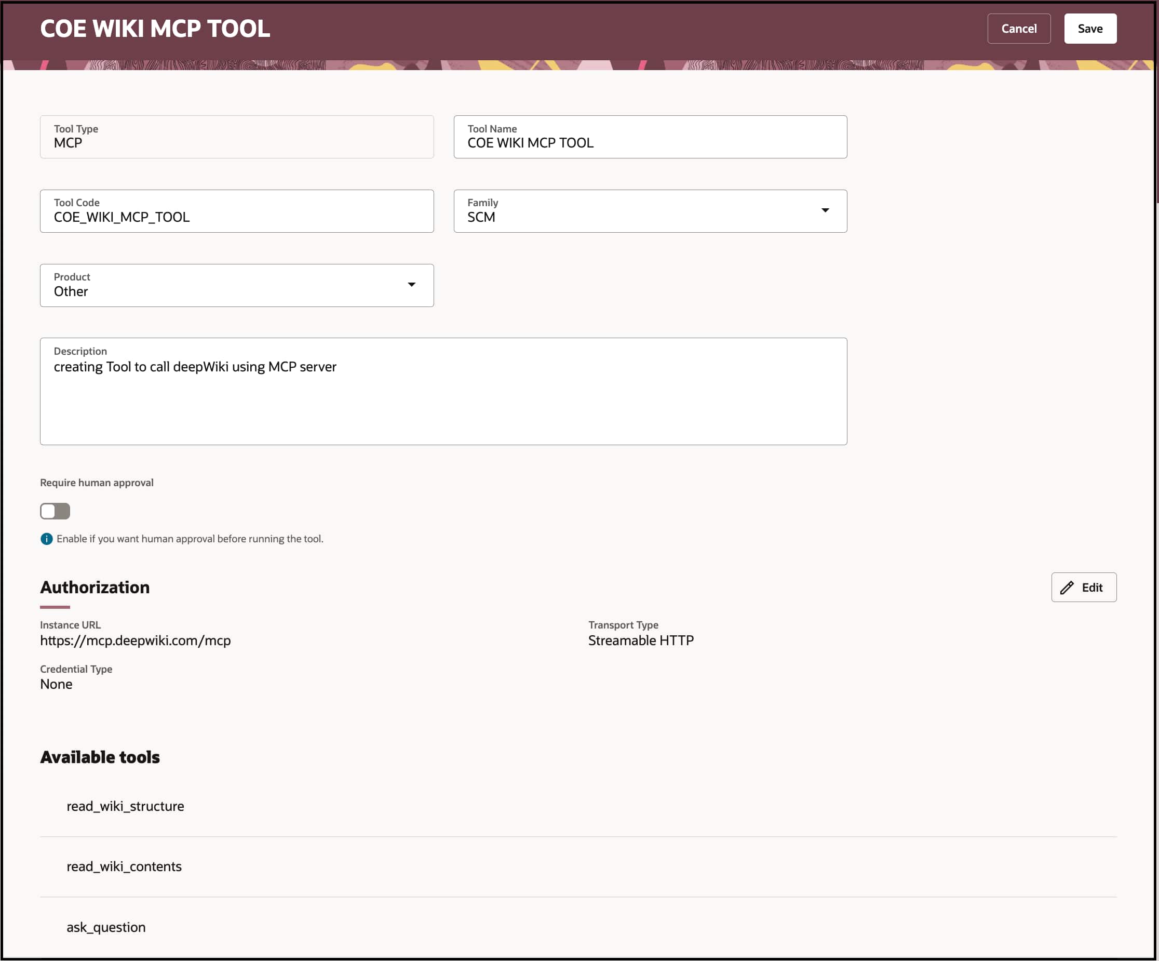
Task: Click the Authorization section heading
Action: pos(95,588)
